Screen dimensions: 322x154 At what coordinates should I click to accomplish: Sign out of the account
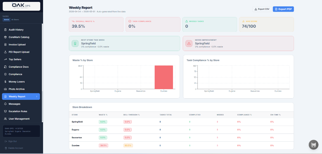pyautogui.click(x=11, y=141)
